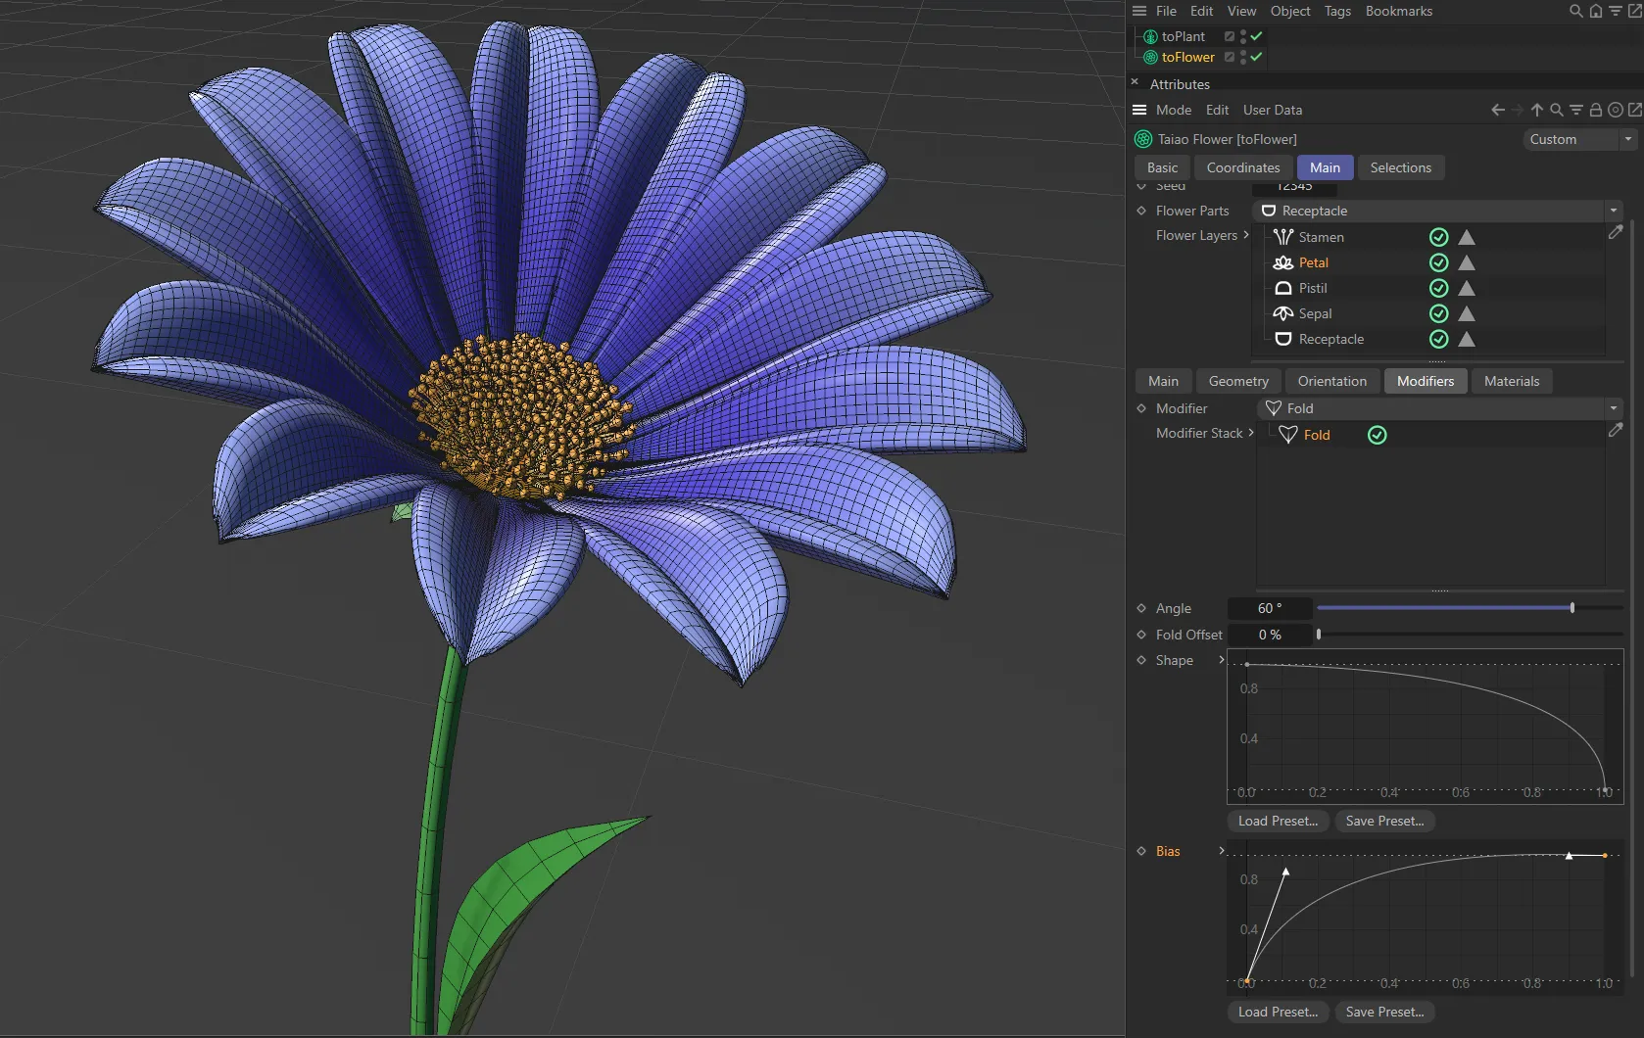The width and height of the screenshot is (1644, 1038).
Task: Open the Attributes search magnifier icon
Action: (1556, 110)
